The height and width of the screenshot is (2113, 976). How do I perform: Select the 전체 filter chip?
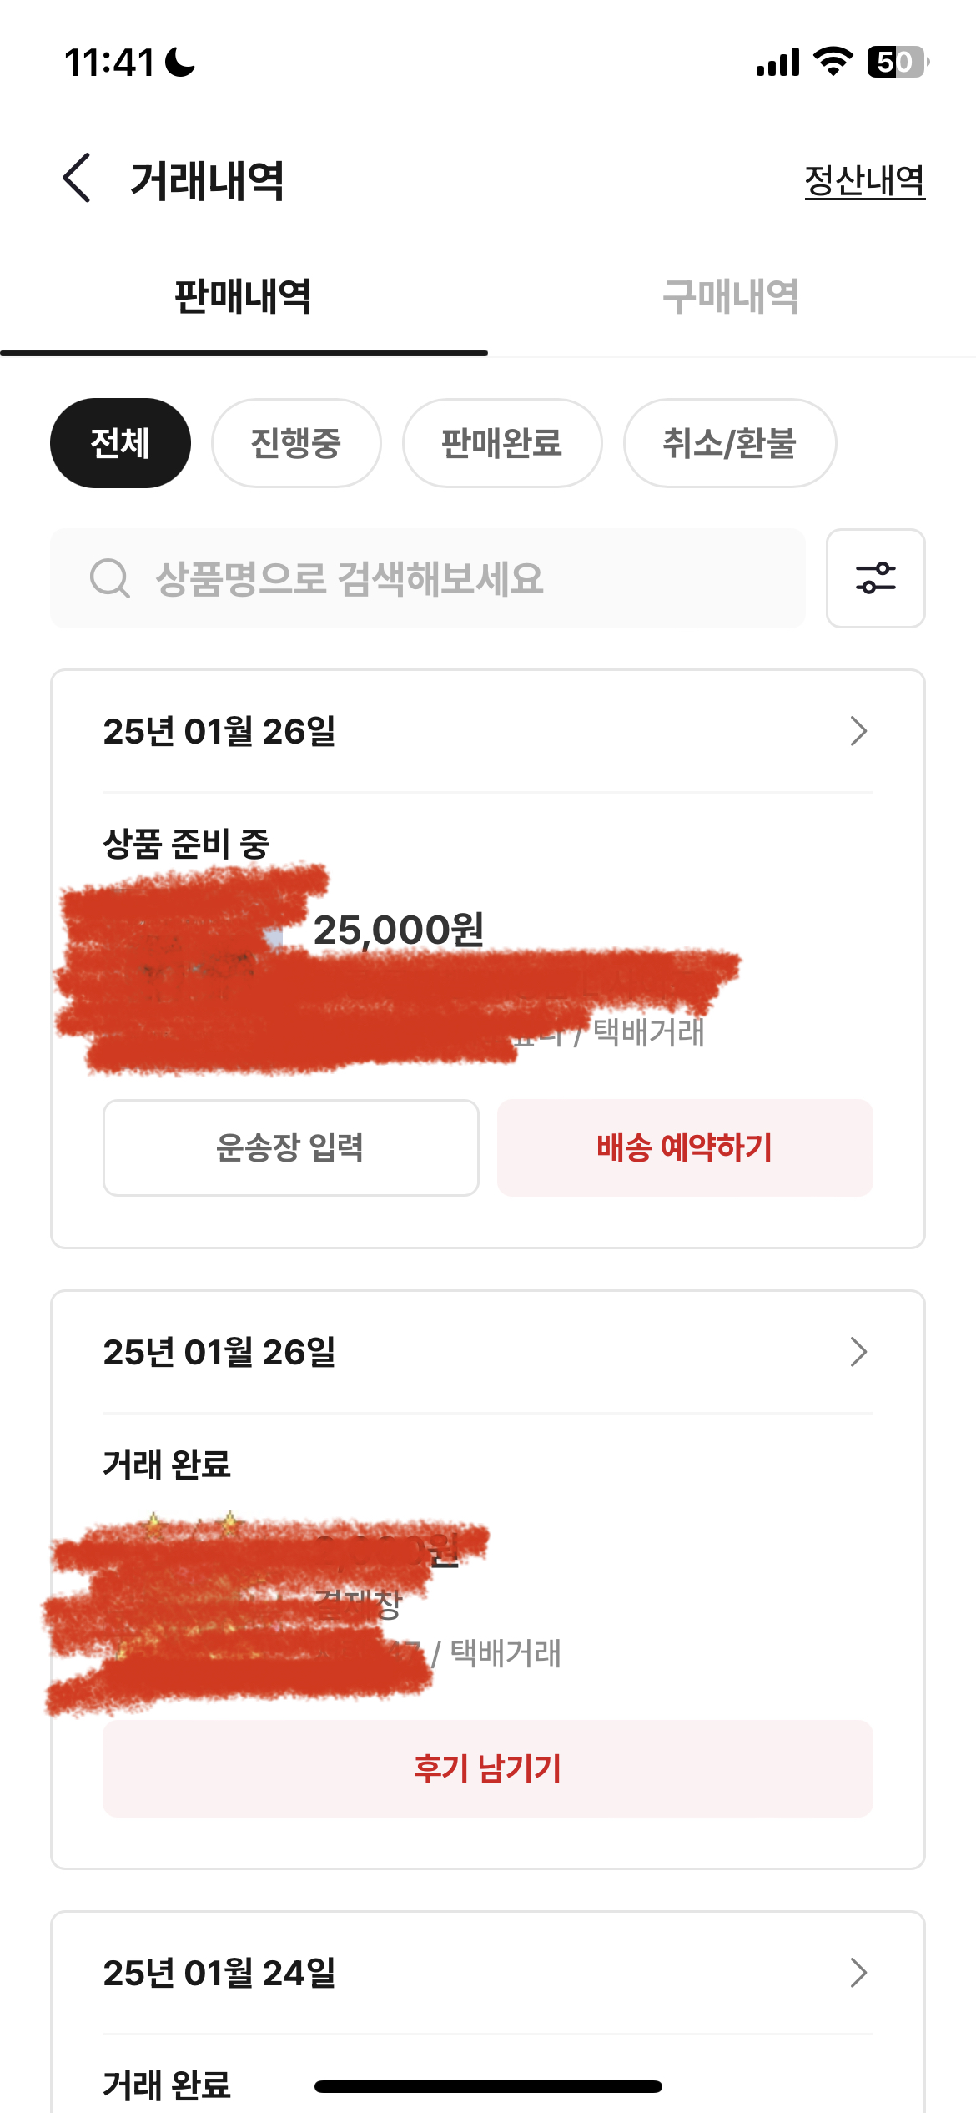(x=120, y=443)
